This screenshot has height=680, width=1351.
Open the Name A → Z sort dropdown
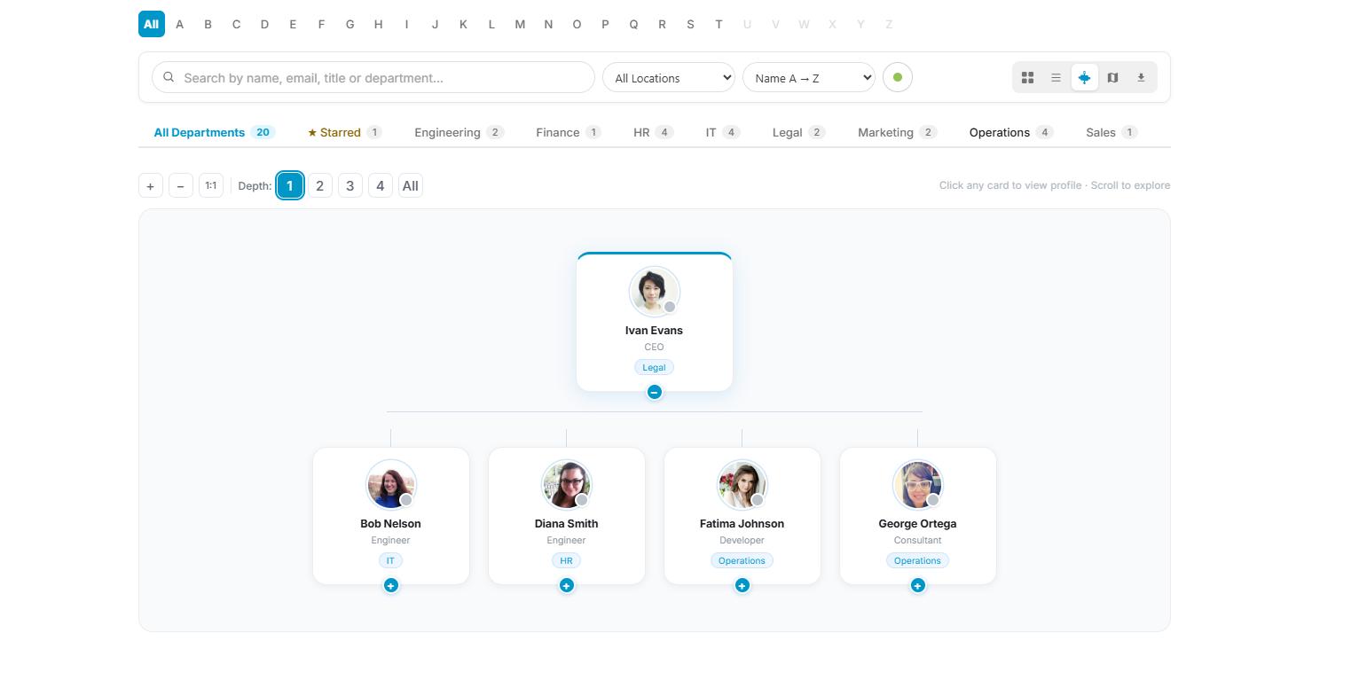point(808,78)
